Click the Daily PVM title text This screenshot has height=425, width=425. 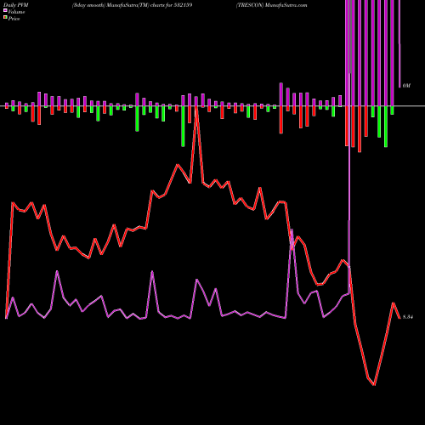16,5
